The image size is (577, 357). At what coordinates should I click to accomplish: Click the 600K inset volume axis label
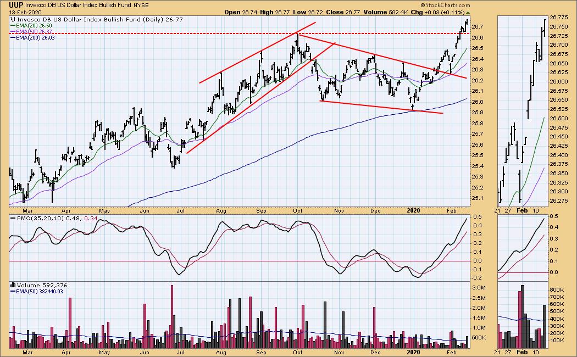coord(557,304)
